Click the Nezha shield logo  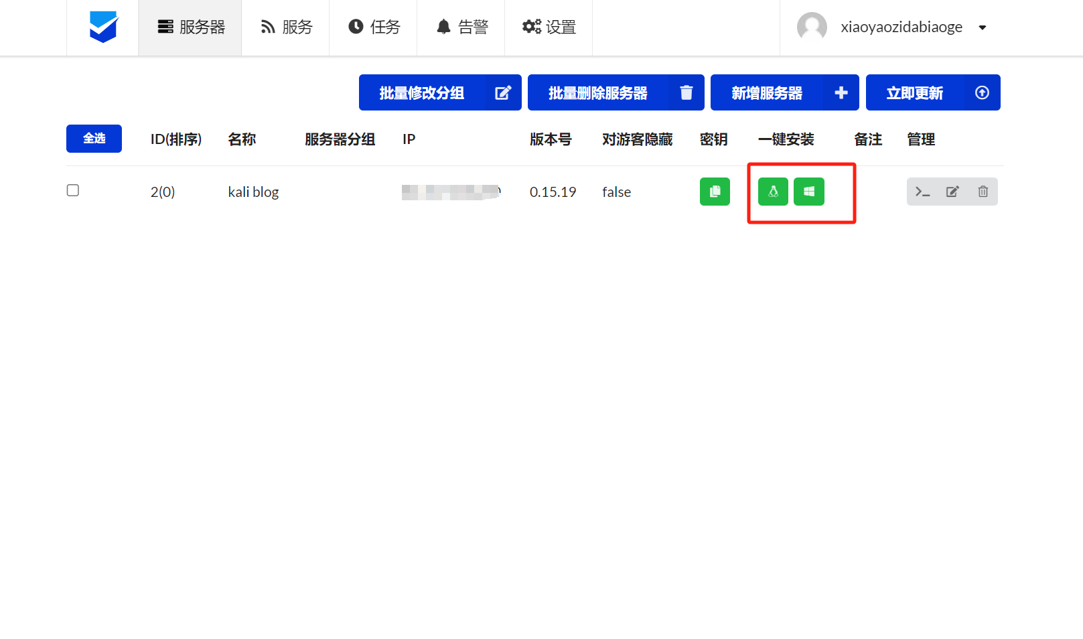pyautogui.click(x=103, y=27)
